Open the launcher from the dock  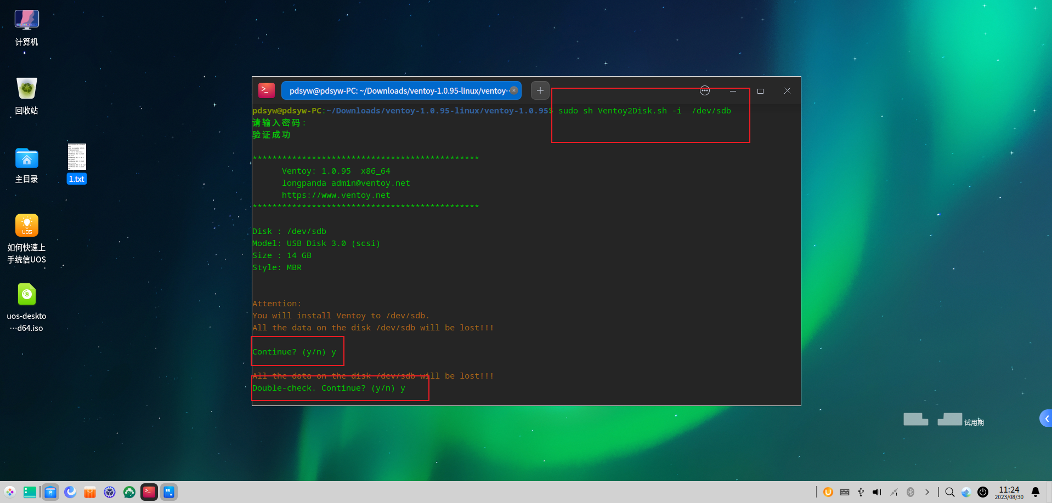[x=10, y=492]
